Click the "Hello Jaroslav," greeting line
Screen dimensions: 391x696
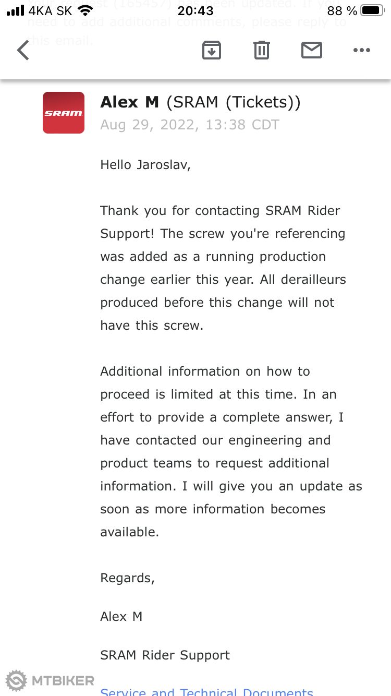(145, 165)
